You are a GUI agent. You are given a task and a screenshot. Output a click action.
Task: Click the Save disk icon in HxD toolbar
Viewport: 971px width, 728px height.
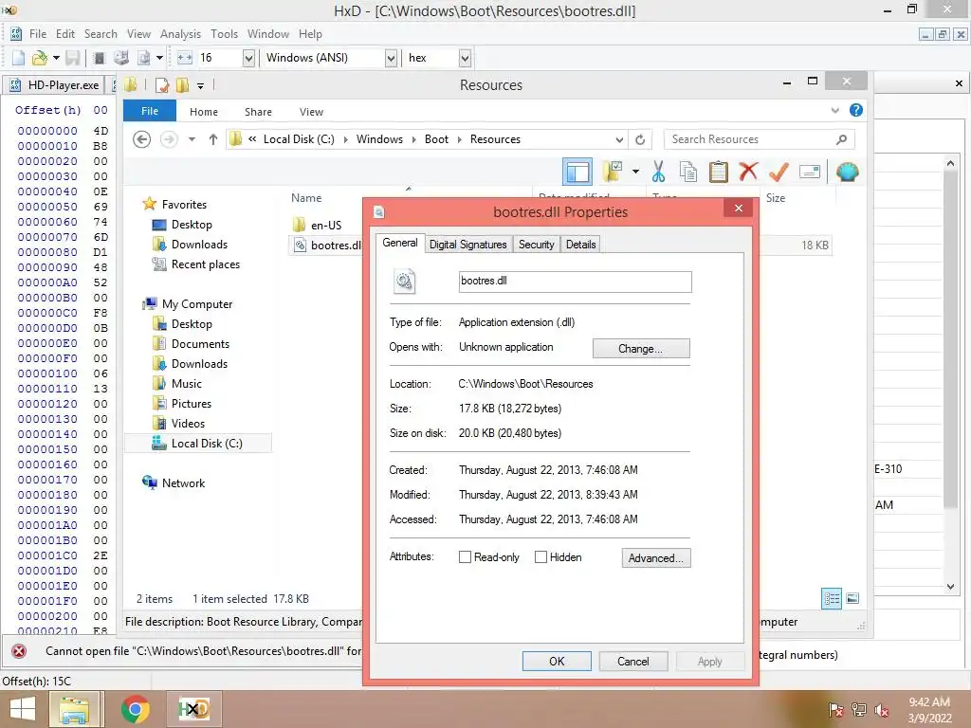[x=72, y=58]
